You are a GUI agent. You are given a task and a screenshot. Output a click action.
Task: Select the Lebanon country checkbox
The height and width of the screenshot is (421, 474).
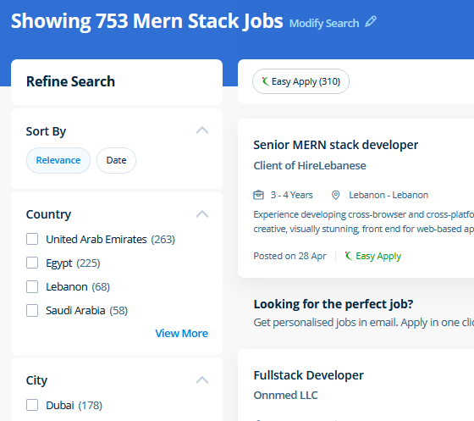(x=32, y=286)
